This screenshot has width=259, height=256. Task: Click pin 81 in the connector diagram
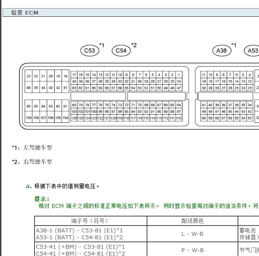pyautogui.click(x=66, y=106)
